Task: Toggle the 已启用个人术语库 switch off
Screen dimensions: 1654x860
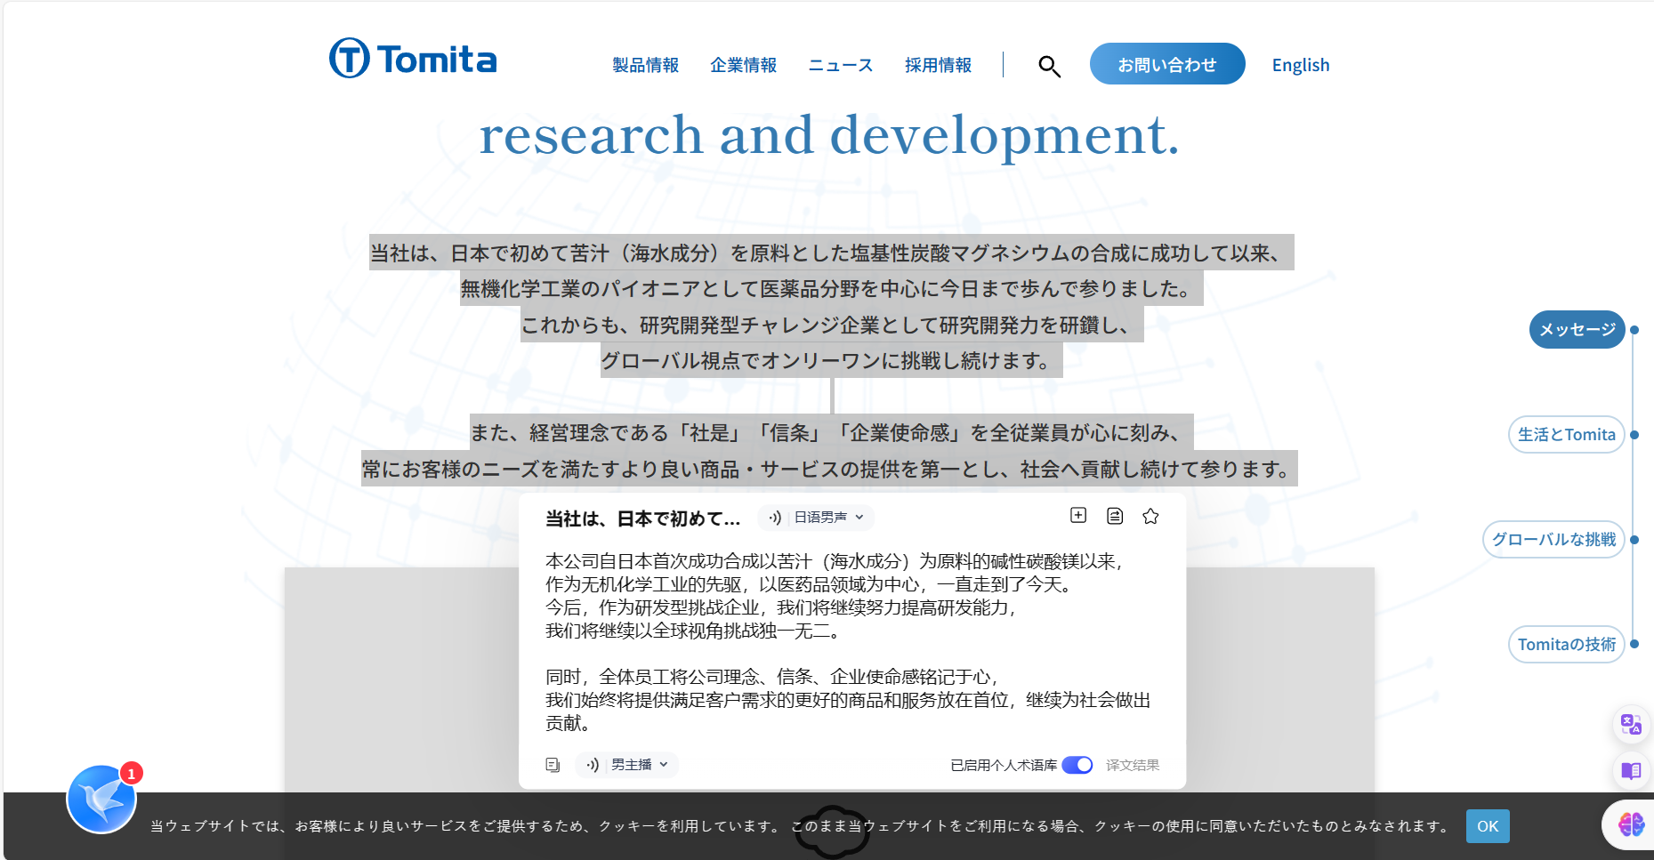Action: click(x=1077, y=765)
